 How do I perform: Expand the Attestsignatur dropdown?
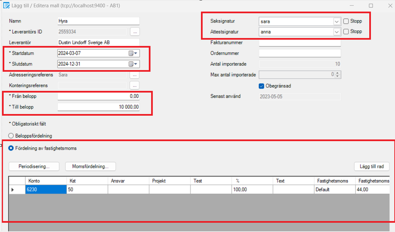coord(336,32)
